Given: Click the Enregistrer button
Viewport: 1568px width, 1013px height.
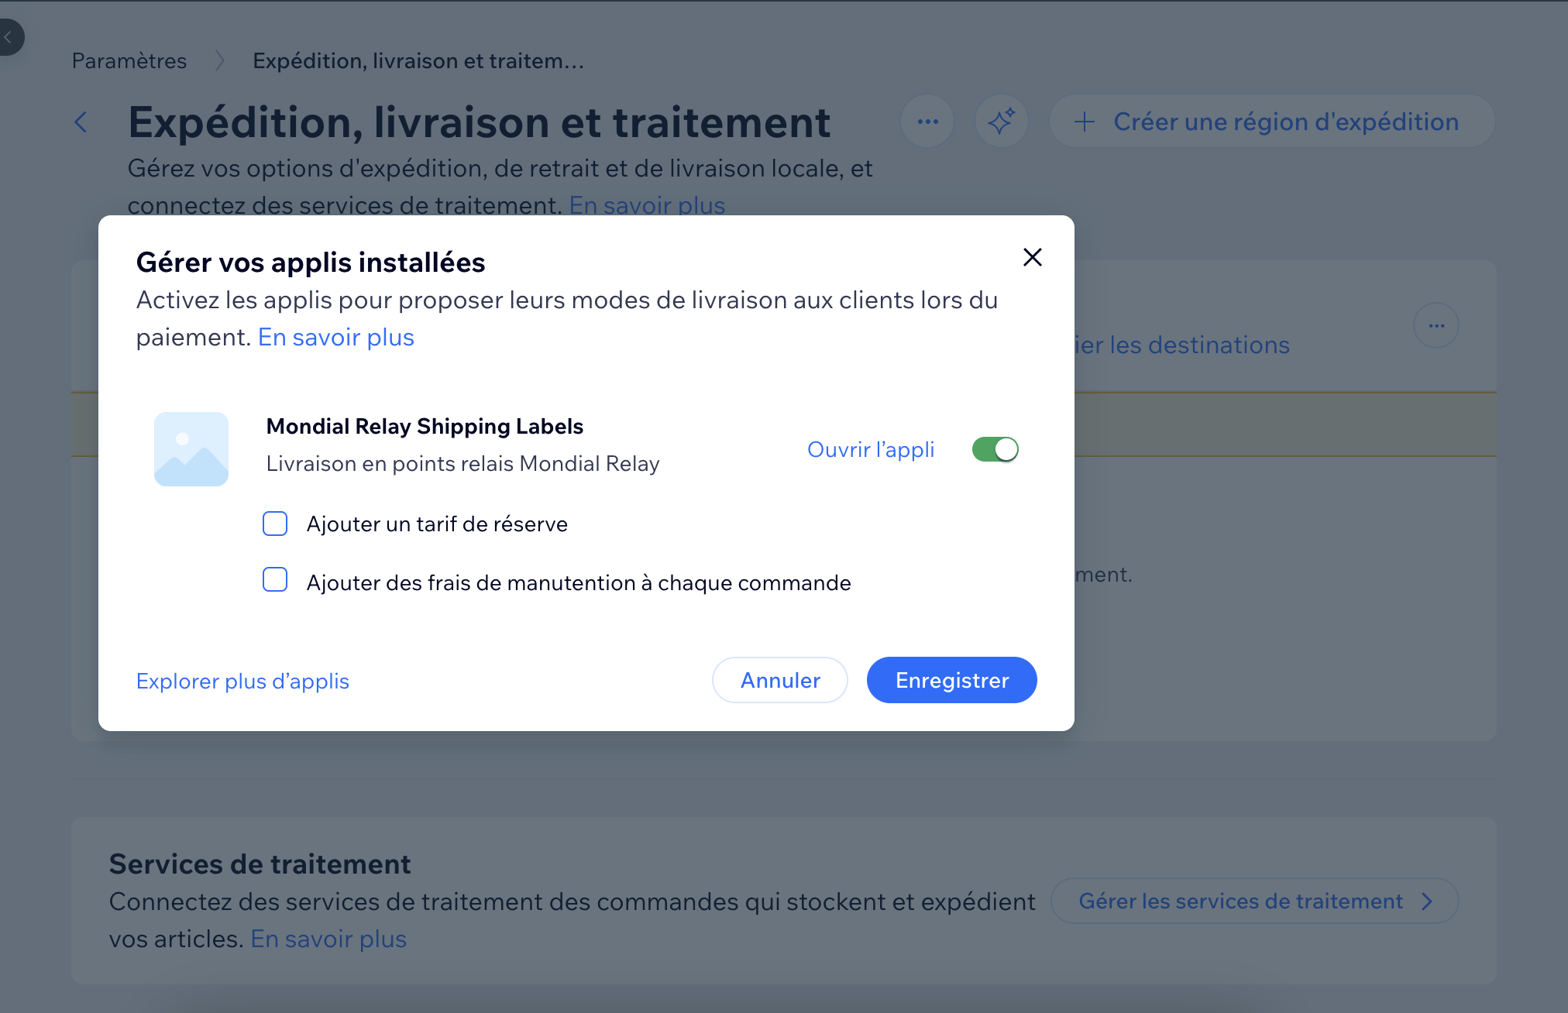Looking at the screenshot, I should pos(951,680).
